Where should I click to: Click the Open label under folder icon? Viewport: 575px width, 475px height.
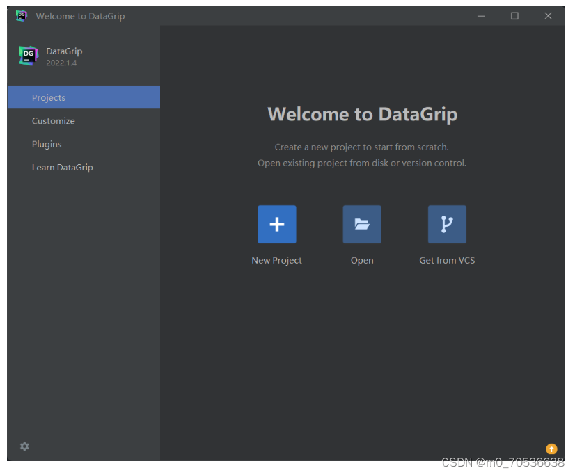(362, 261)
